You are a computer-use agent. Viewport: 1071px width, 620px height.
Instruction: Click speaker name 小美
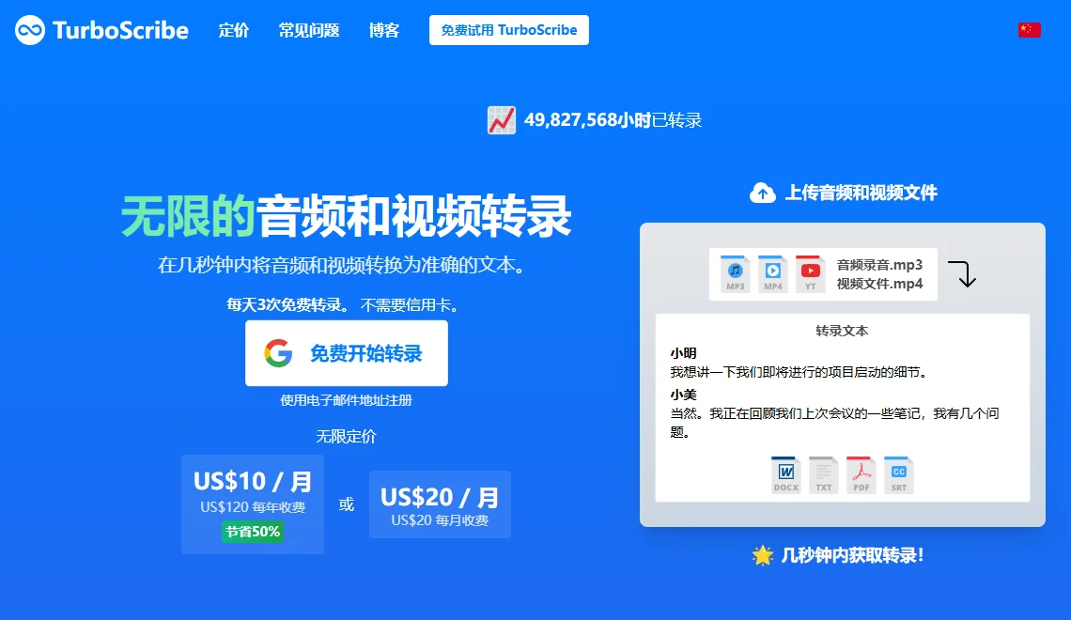[683, 394]
